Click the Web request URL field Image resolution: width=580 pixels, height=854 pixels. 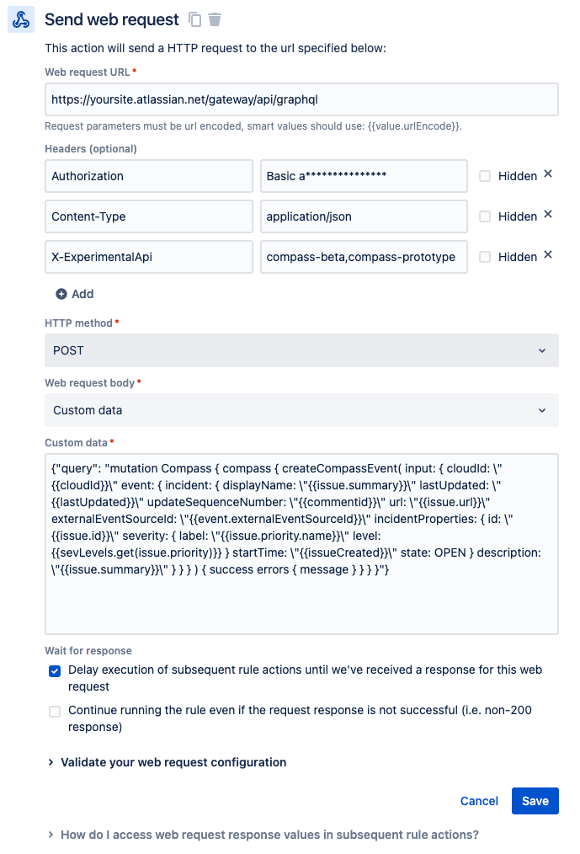301,99
